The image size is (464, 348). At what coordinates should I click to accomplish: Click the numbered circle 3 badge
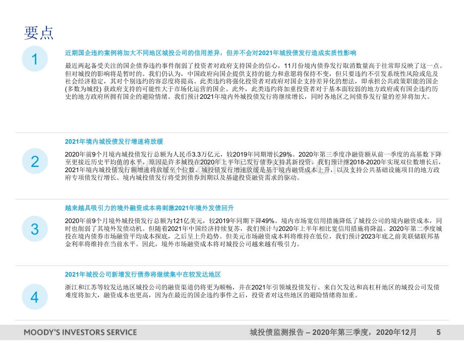point(35,229)
